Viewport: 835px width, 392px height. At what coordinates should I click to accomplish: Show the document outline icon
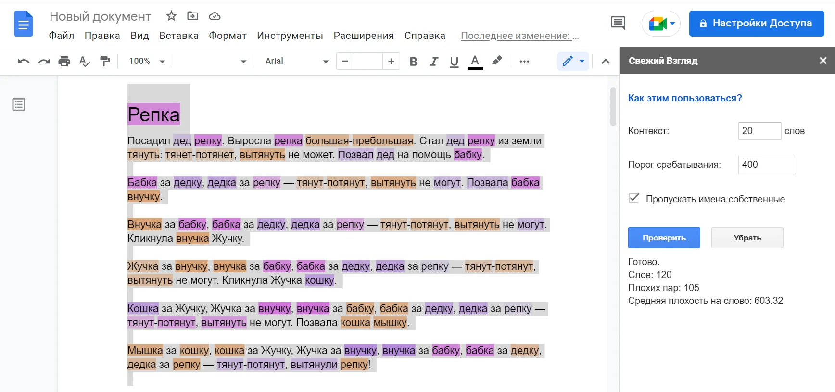click(x=19, y=104)
